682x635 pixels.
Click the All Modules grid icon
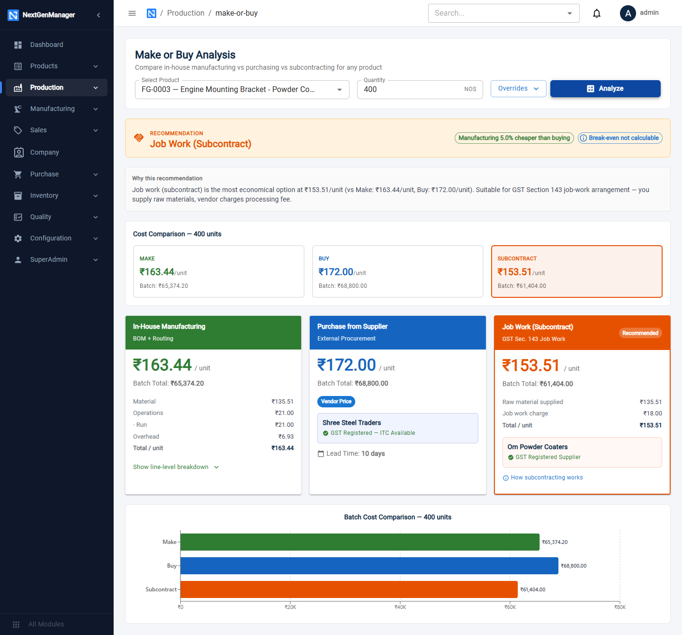(16, 625)
